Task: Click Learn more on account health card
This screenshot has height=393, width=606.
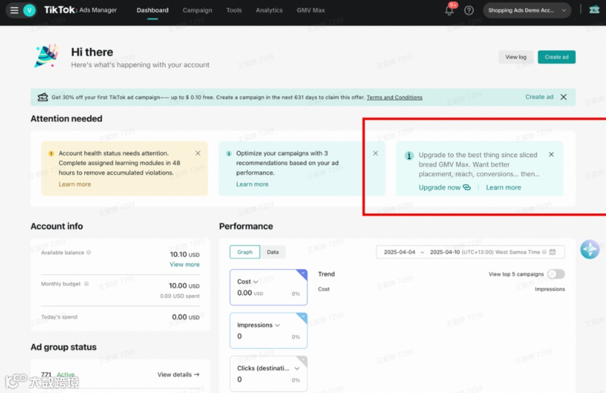Action: (75, 184)
